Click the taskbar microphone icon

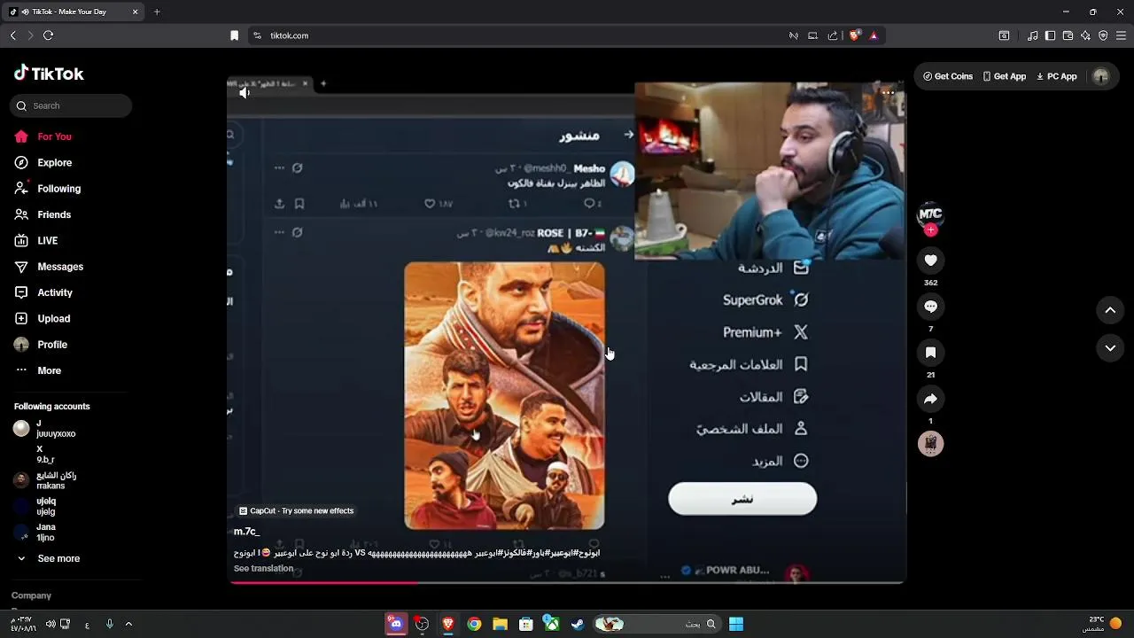[x=109, y=624]
